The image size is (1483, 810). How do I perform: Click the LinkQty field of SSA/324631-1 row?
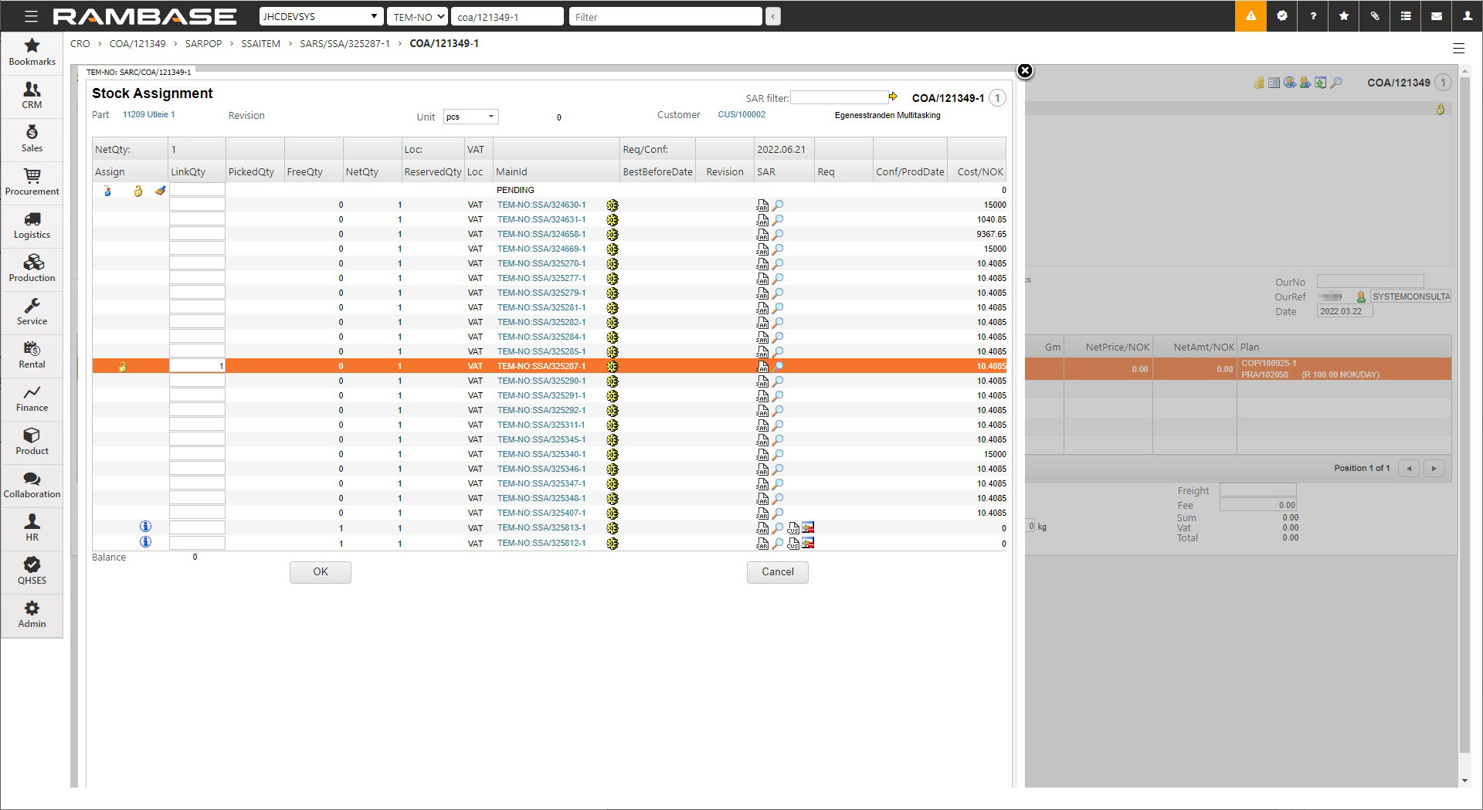[197, 219]
